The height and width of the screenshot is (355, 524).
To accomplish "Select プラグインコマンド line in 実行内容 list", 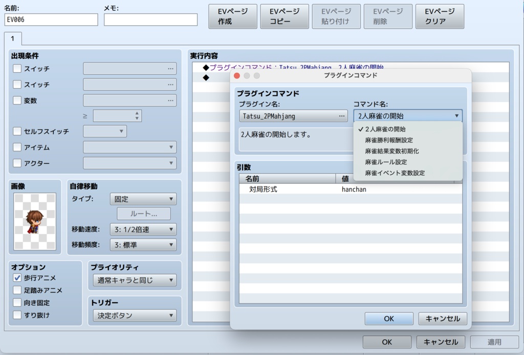I will pyautogui.click(x=351, y=67).
